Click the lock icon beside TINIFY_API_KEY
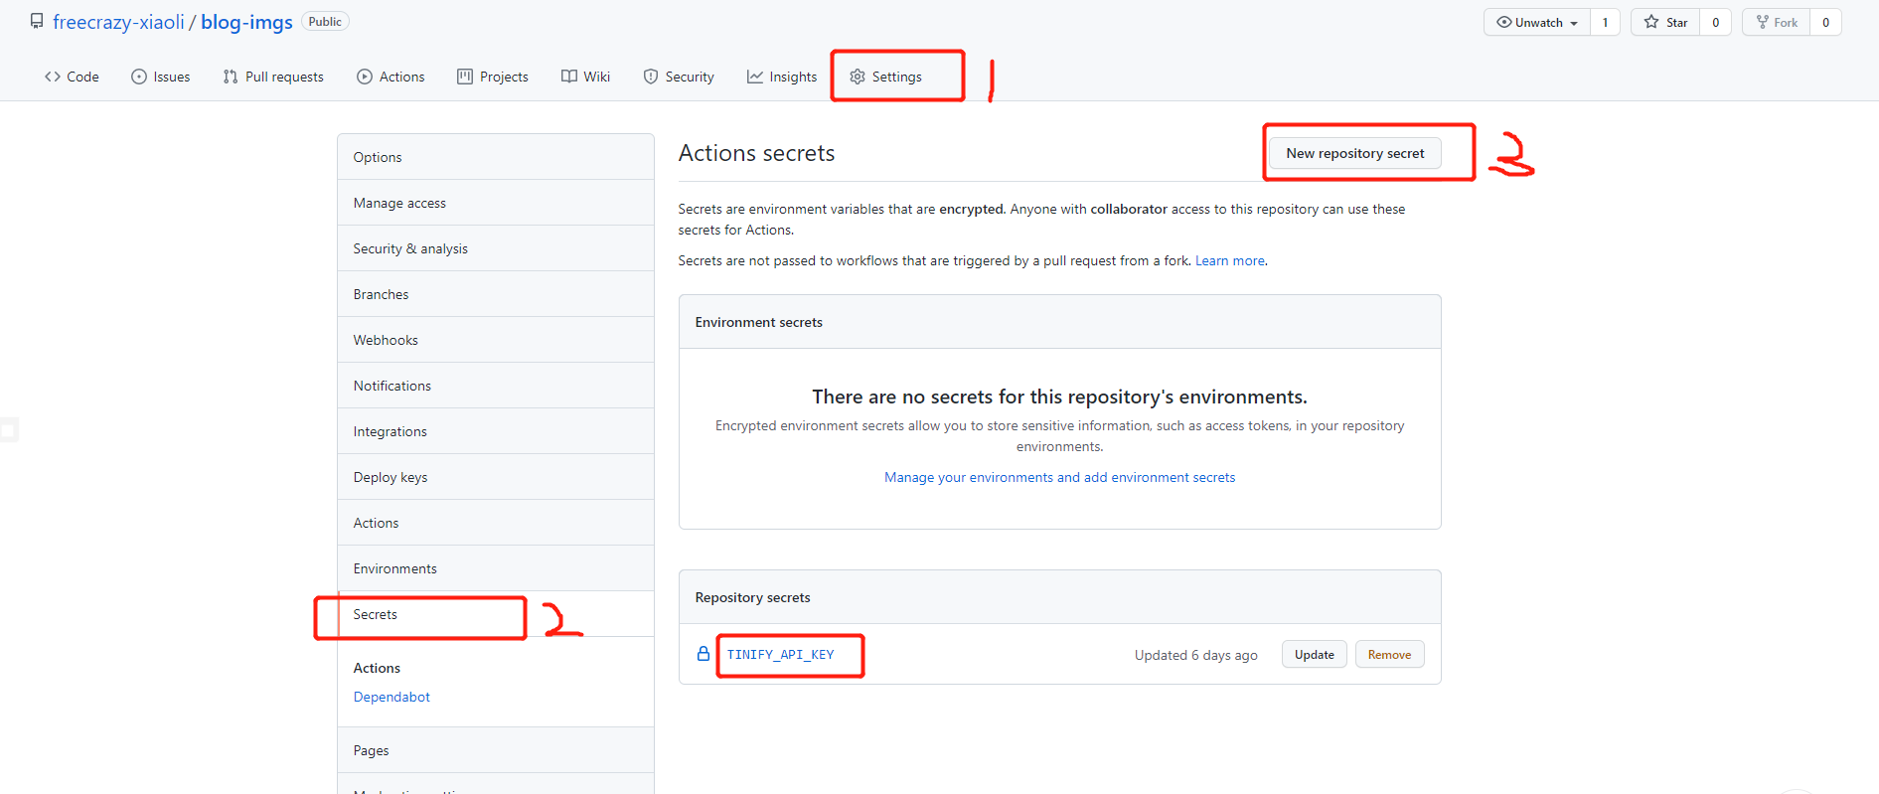Screen dimensions: 1879x794 point(704,654)
